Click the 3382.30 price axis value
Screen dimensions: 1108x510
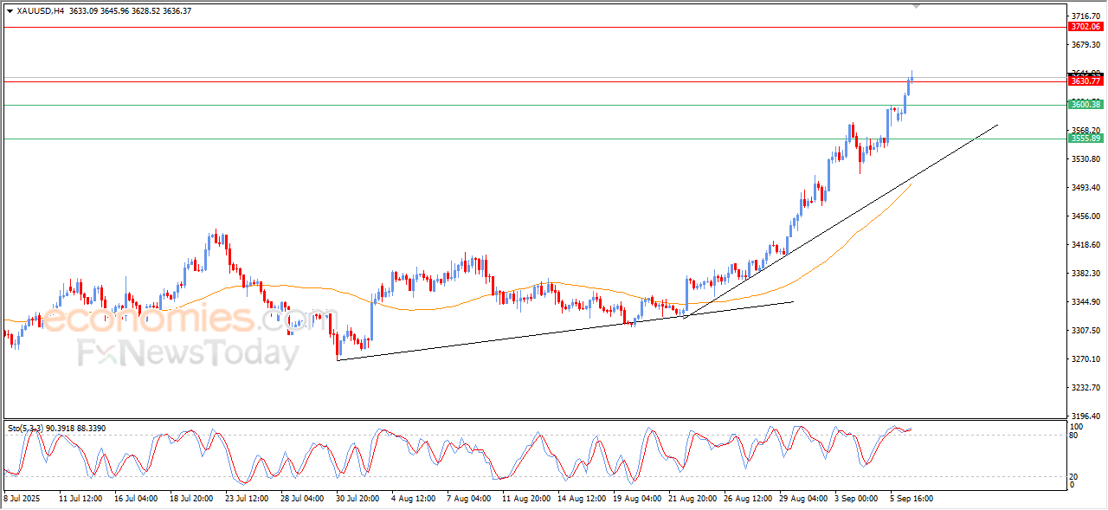click(x=1085, y=274)
